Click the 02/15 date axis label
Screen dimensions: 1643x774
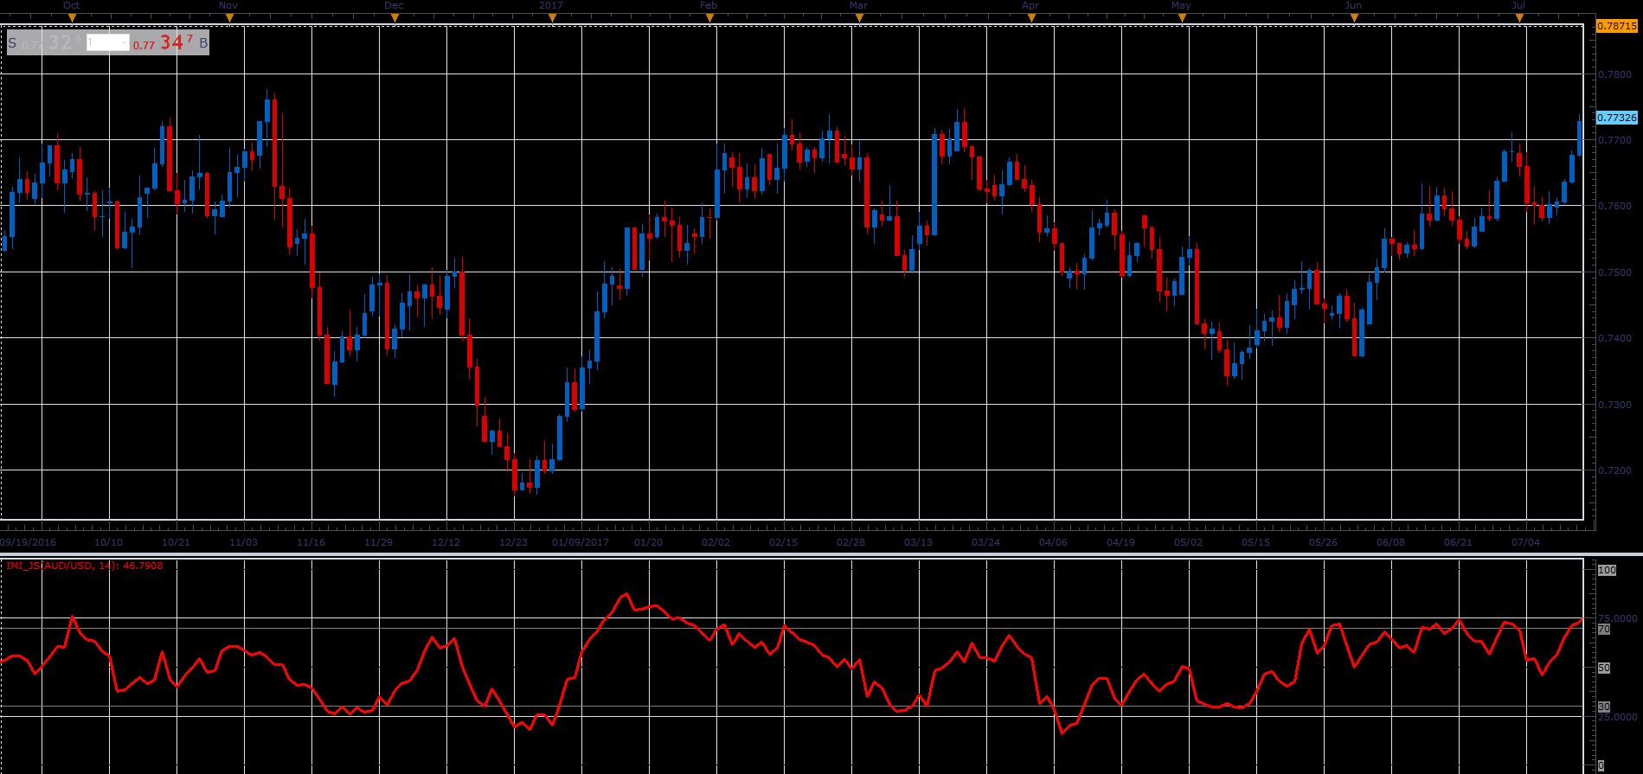(x=783, y=542)
